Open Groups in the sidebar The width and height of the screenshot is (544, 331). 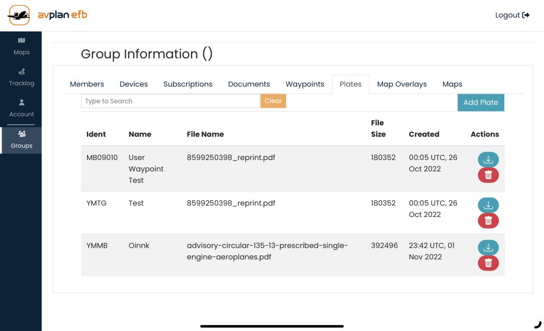(21, 139)
